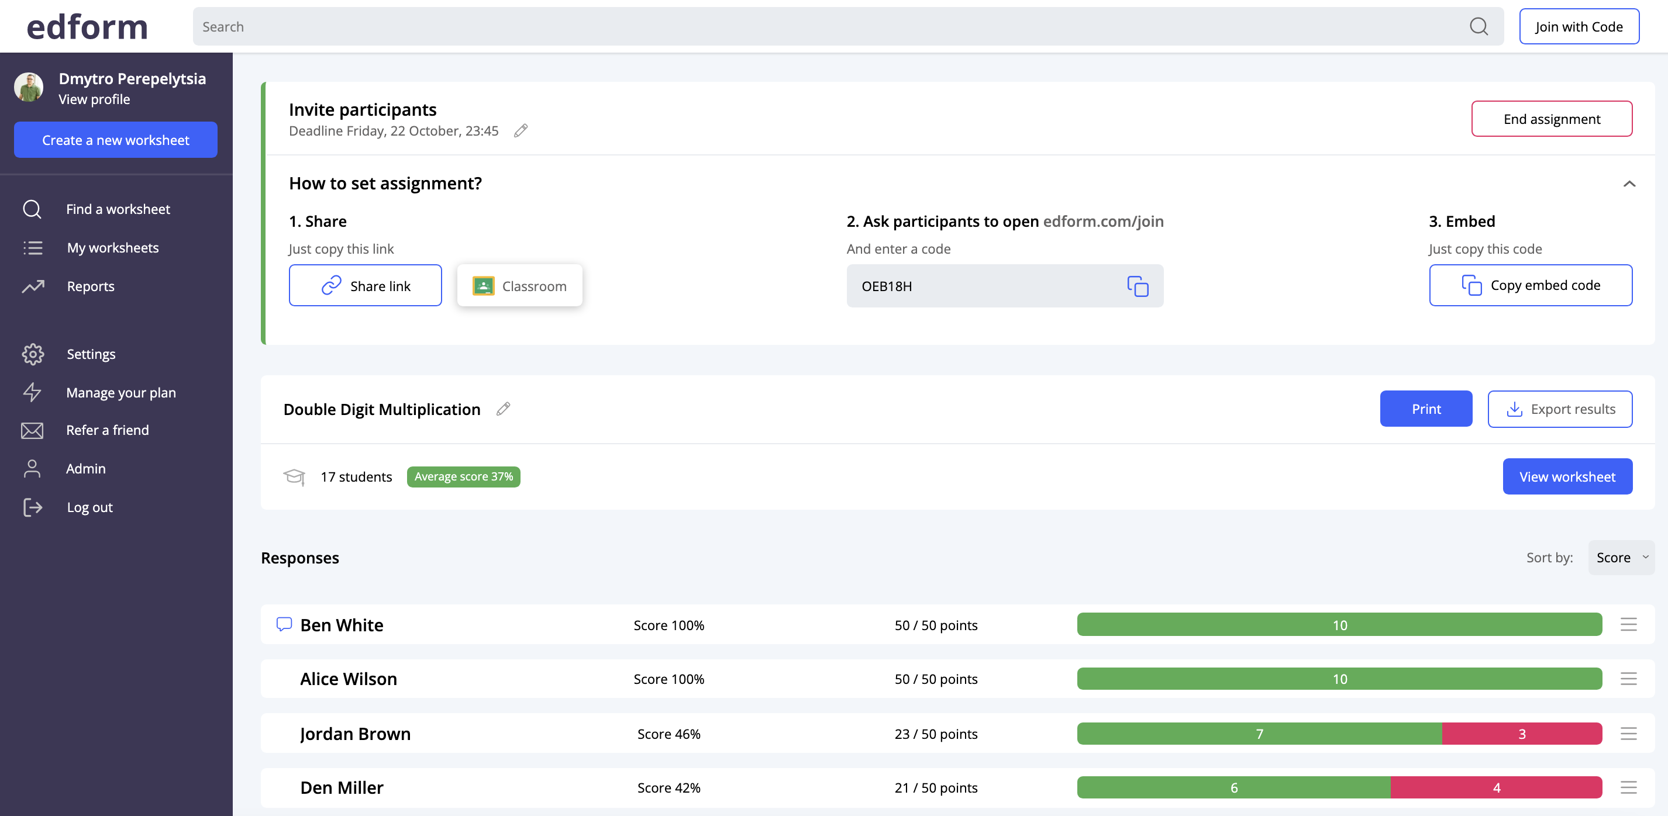Open the row menu icon for Jordan Brown
The image size is (1668, 816).
point(1628,734)
